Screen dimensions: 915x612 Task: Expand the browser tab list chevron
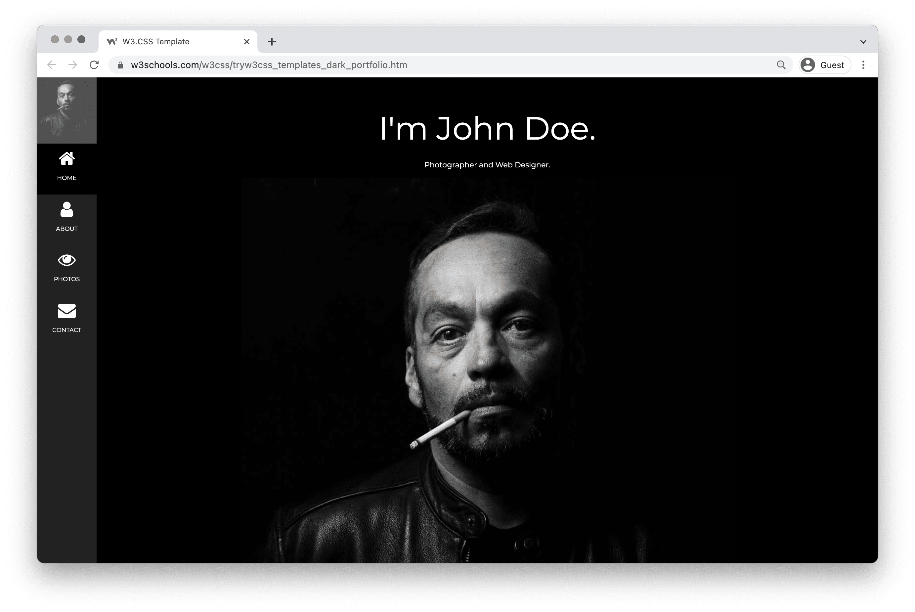(864, 41)
